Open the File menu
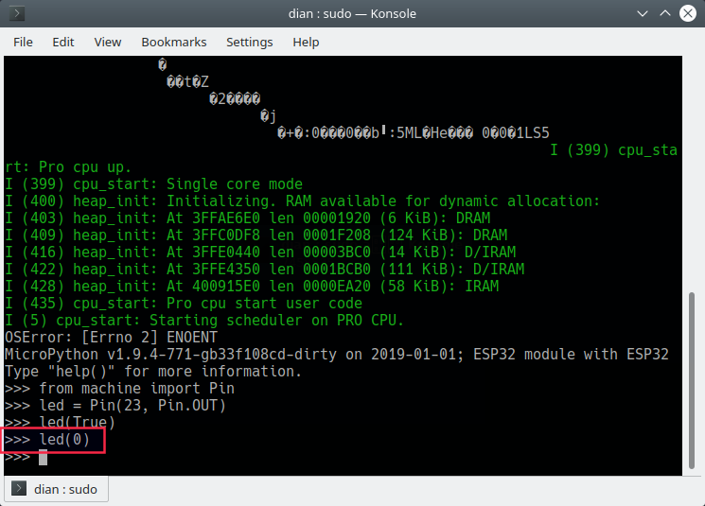Screen dimensions: 705x506 point(23,42)
